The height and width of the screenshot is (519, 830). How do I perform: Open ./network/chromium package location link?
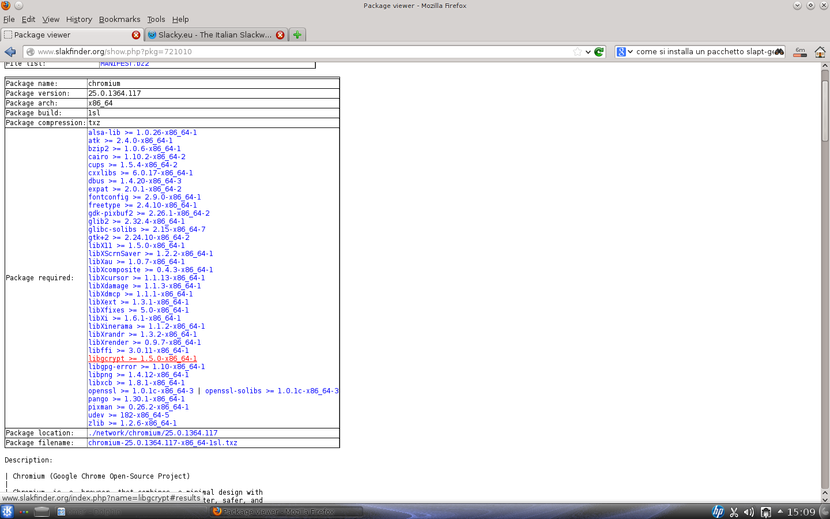(153, 433)
